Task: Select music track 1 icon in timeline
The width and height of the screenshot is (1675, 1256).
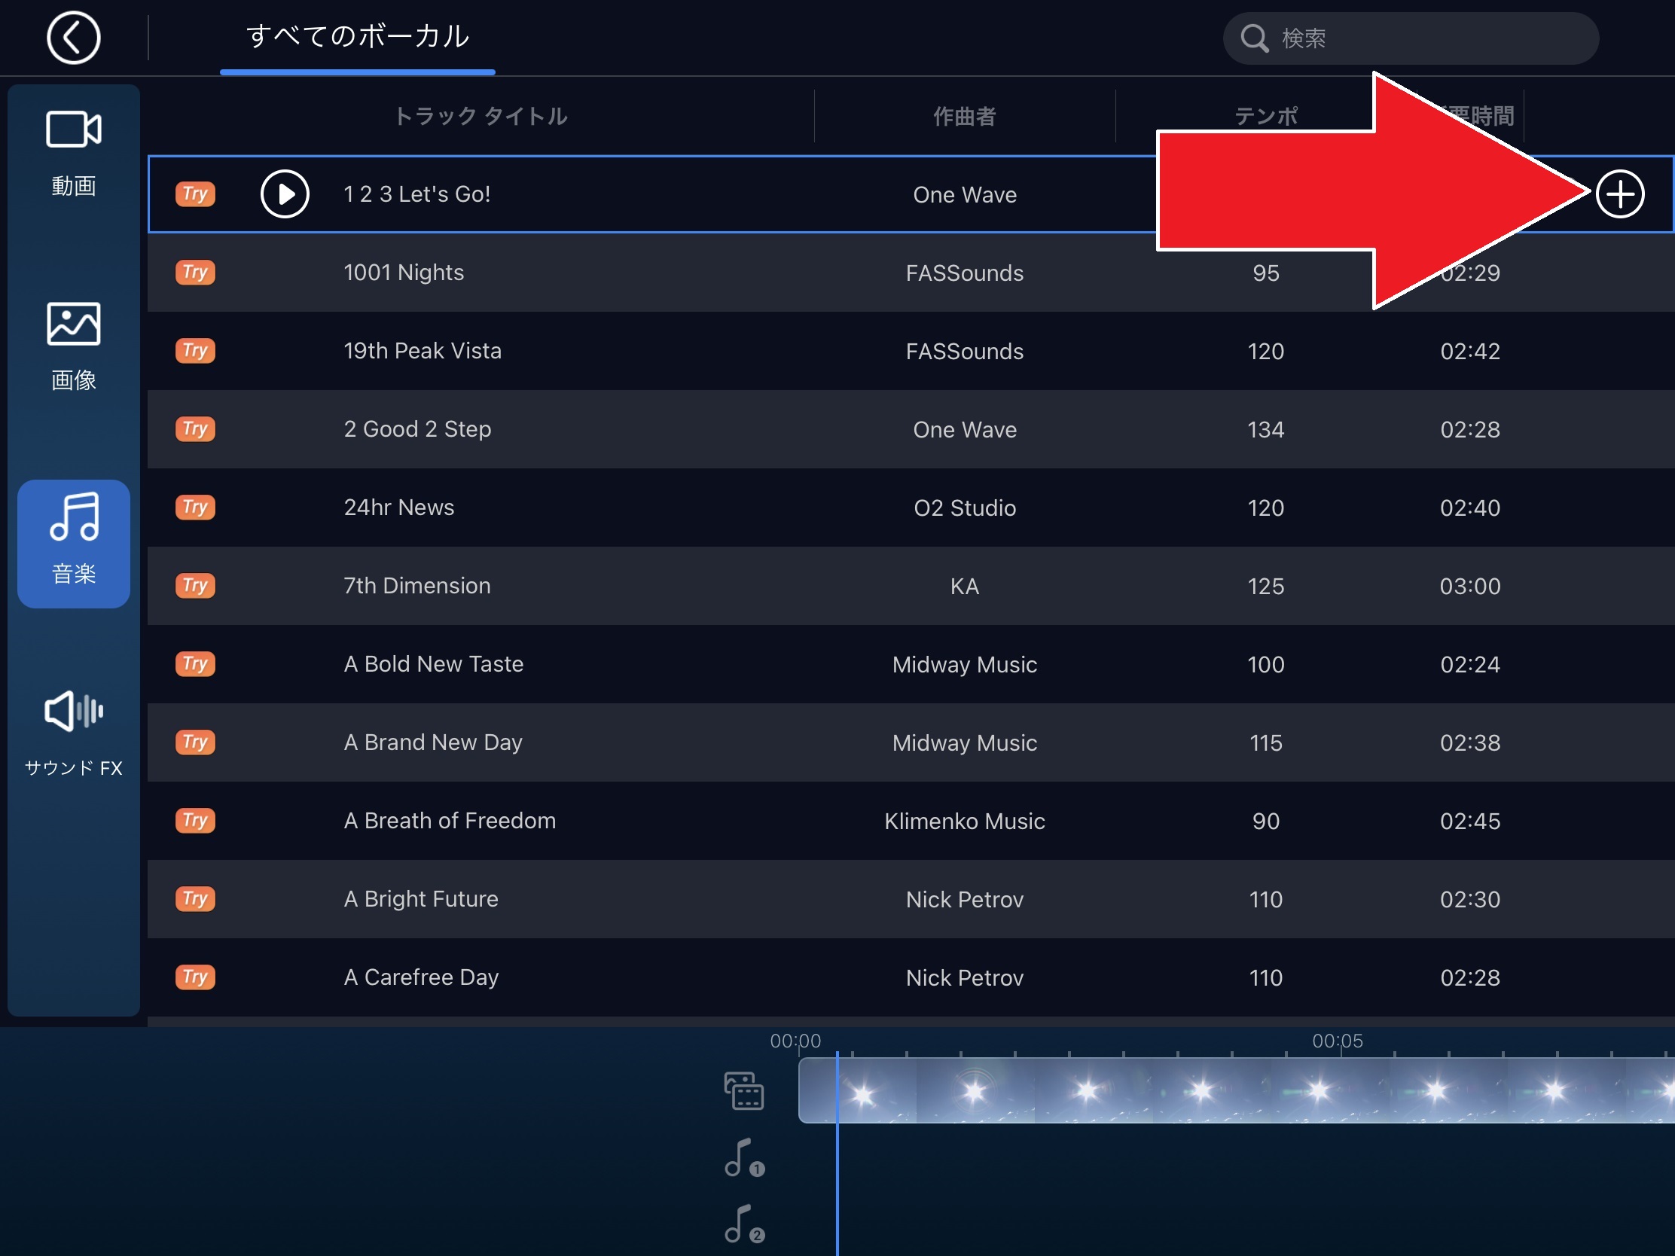Action: click(x=744, y=1157)
